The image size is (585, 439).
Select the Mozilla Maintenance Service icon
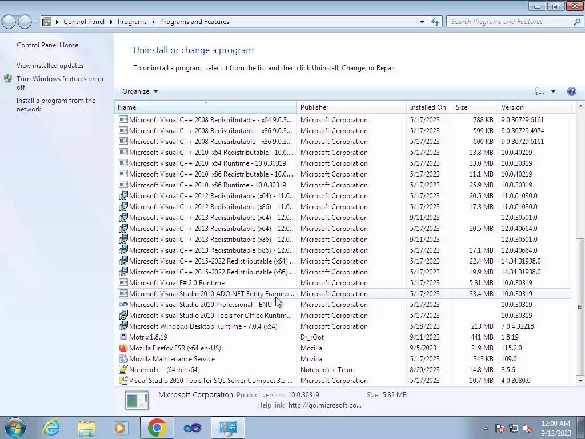[x=123, y=359]
